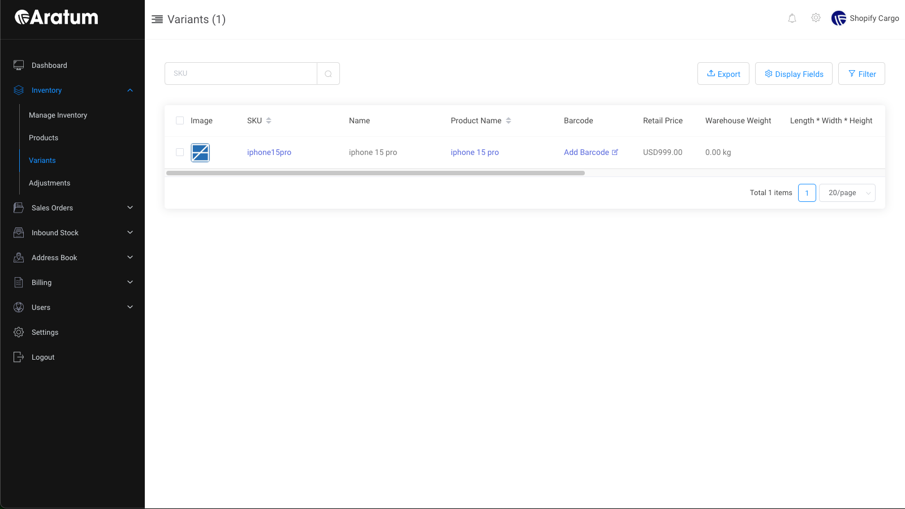This screenshot has width=905, height=509.
Task: Click the Length * Width * Height header
Action: click(x=831, y=120)
